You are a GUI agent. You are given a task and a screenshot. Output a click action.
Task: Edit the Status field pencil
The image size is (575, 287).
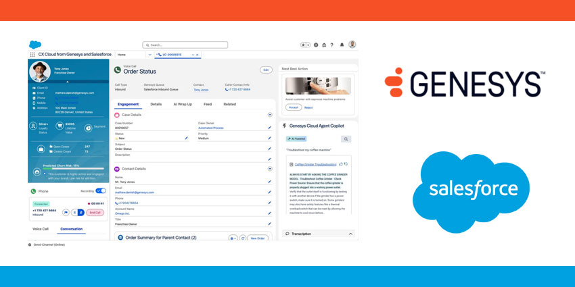pos(186,138)
